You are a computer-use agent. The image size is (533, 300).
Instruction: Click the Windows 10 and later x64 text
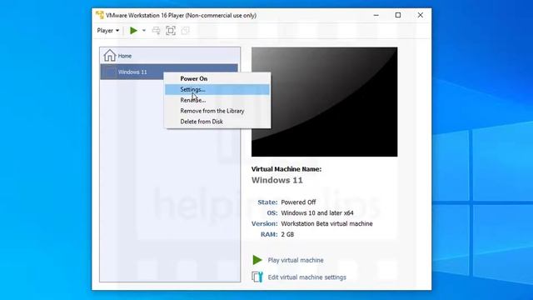(x=317, y=213)
